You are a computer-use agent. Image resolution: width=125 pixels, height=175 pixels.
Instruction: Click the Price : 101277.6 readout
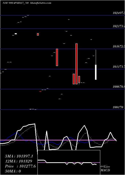pos(20,166)
